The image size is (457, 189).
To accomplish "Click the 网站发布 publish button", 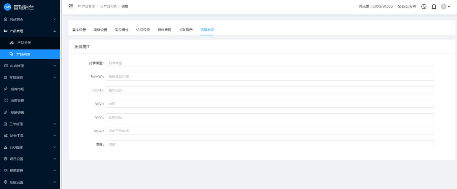I will point(407,6).
